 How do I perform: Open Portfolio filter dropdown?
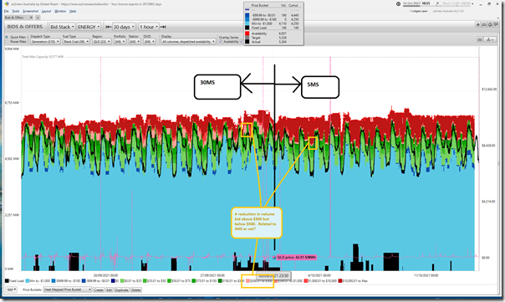click(x=120, y=42)
